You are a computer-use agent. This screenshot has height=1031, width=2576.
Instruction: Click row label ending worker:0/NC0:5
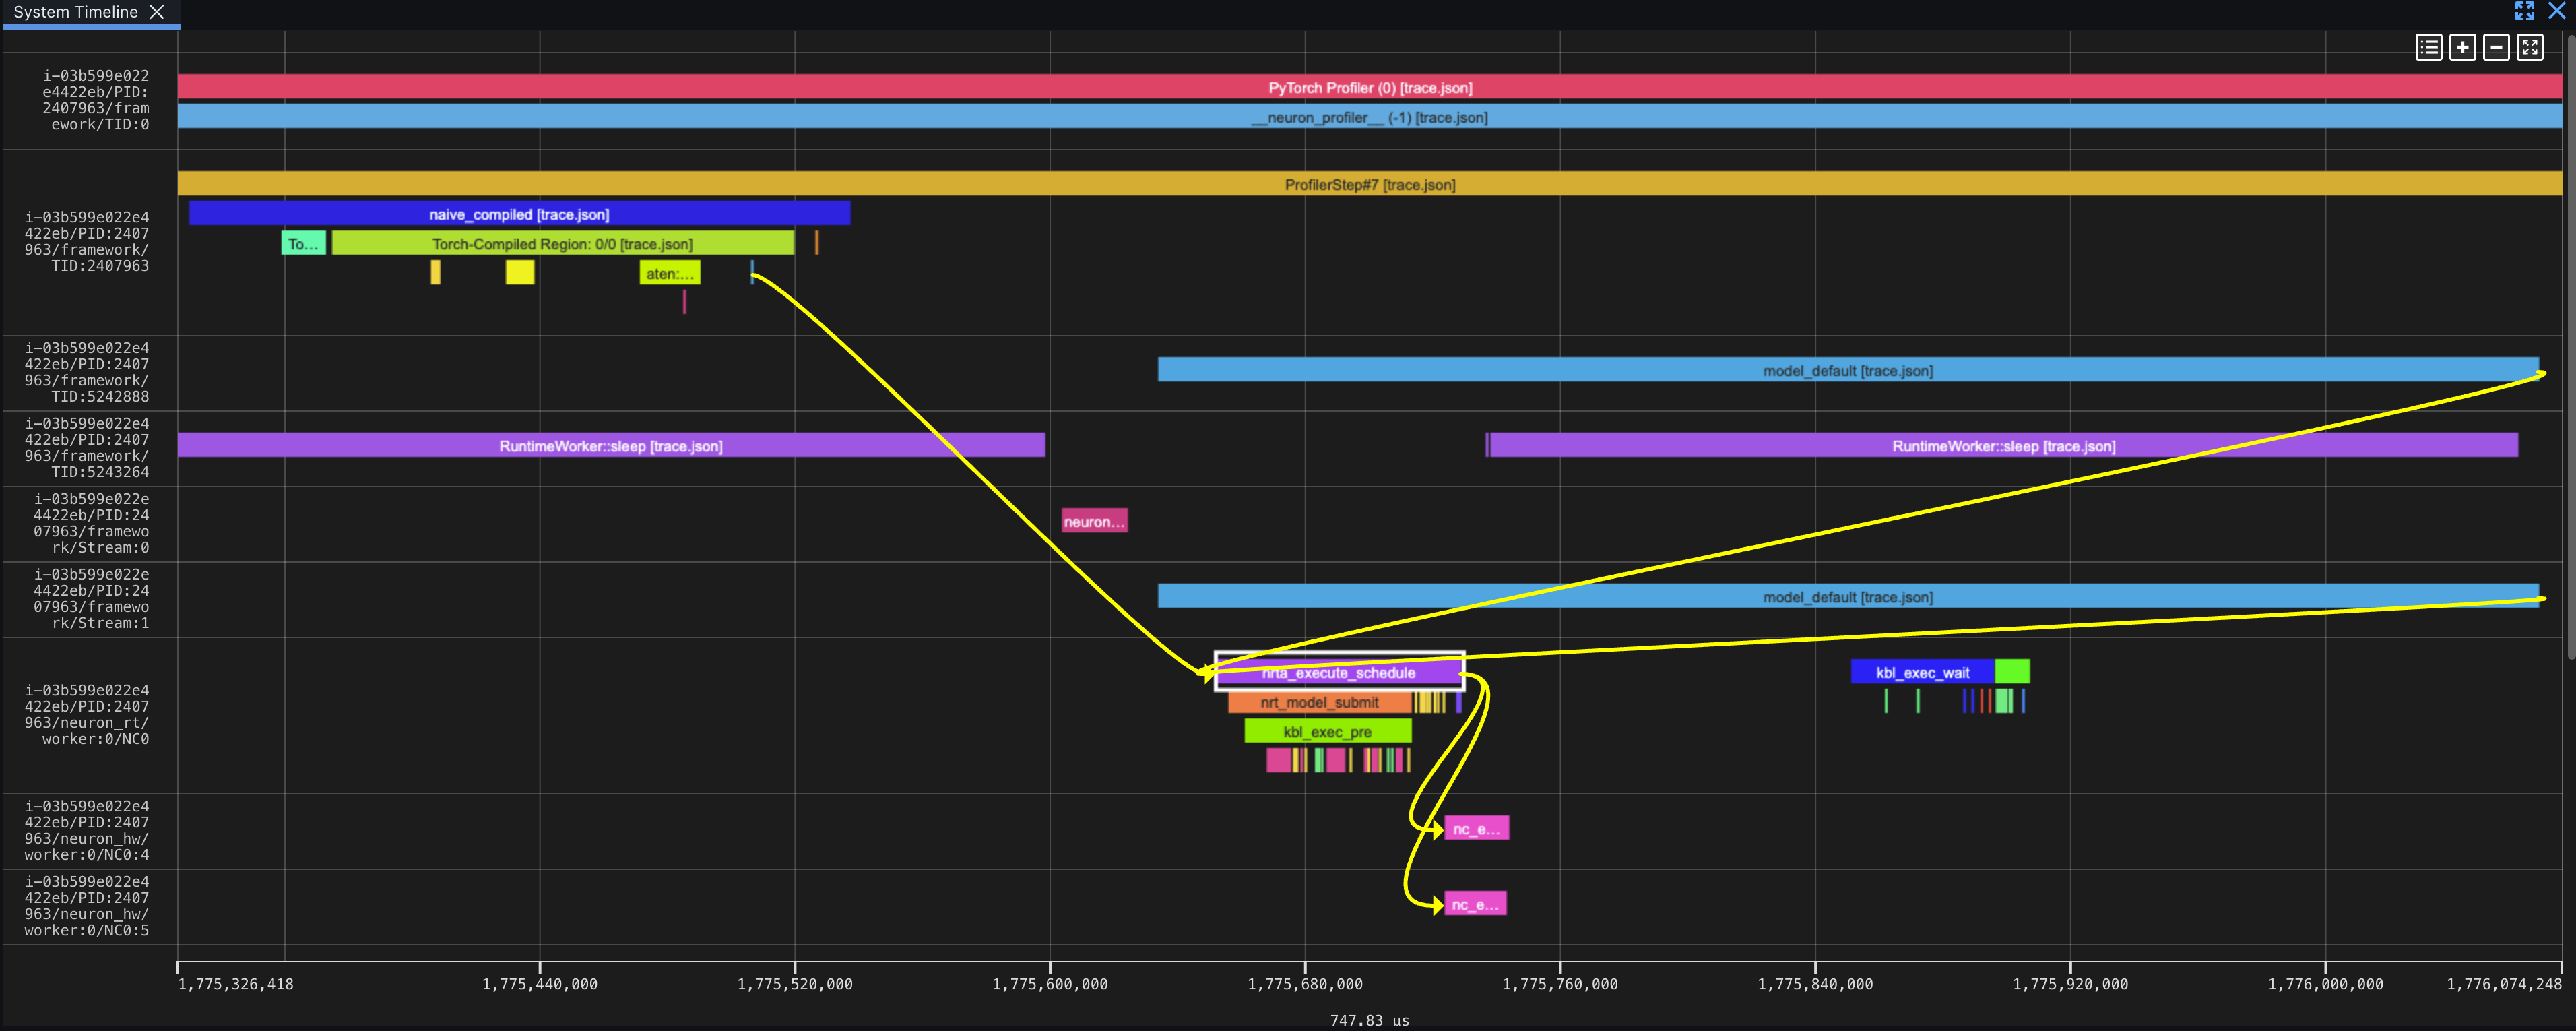point(87,905)
